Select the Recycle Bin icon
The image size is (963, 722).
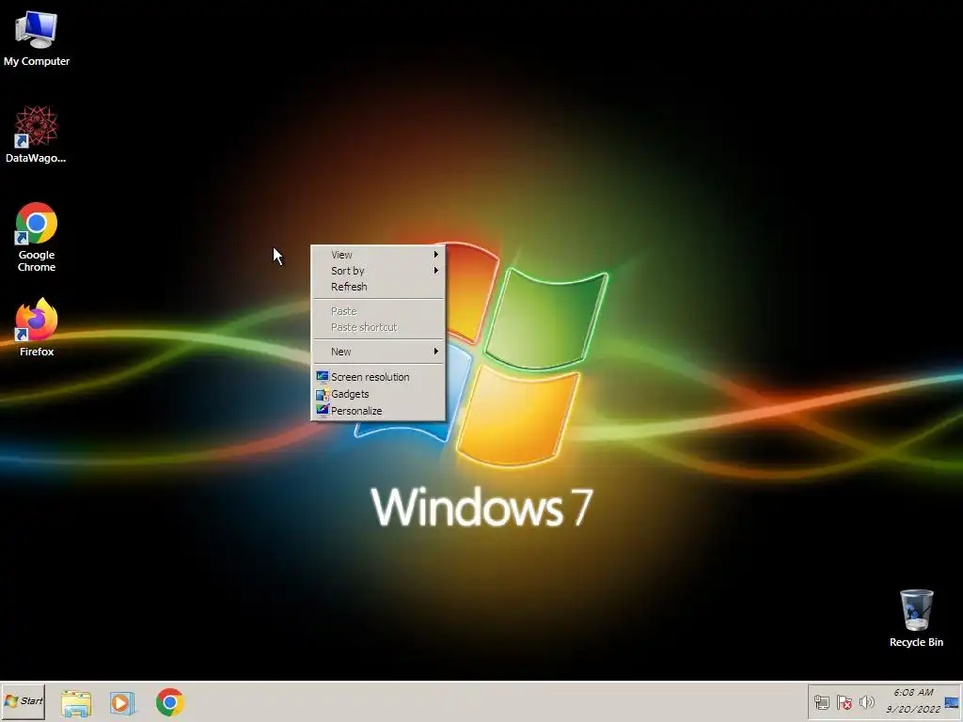point(916,619)
